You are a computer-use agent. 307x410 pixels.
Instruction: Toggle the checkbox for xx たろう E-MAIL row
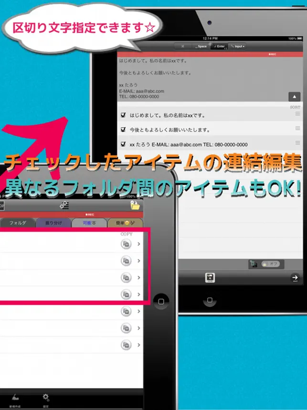(x=123, y=144)
